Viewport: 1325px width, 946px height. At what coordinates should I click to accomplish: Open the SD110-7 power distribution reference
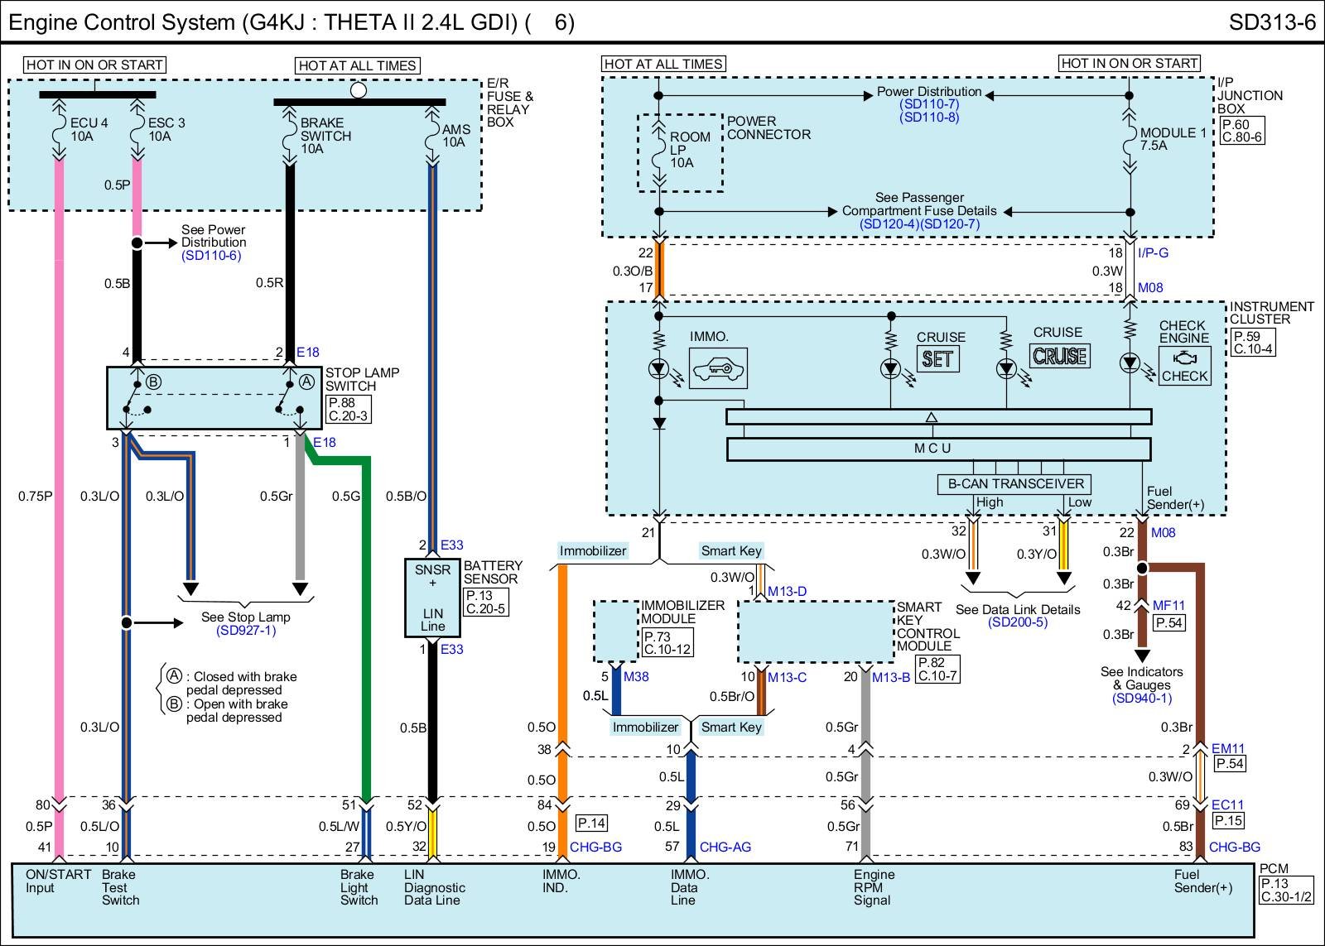(x=928, y=104)
